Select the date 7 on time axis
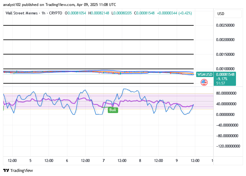Viewport: 246px width, 176px height. [x=103, y=160]
